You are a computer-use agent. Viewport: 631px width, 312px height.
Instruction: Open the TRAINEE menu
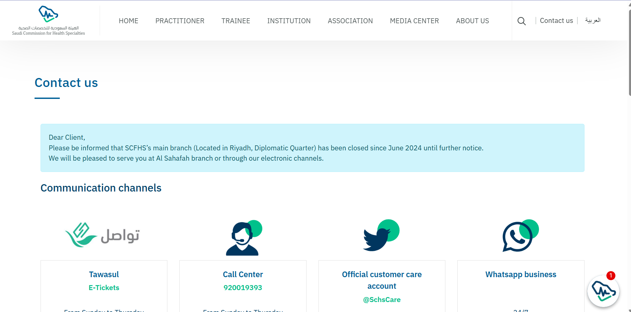pos(236,21)
